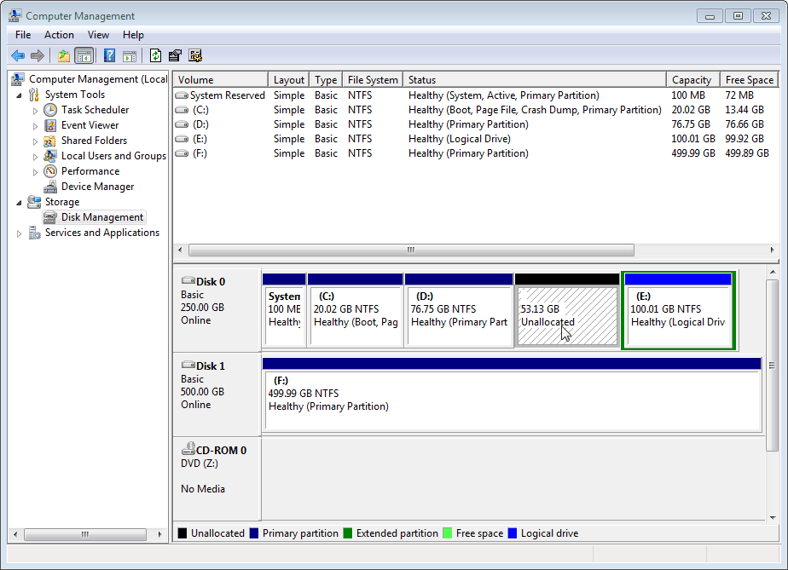Expand the Shared Folders node

click(35, 141)
